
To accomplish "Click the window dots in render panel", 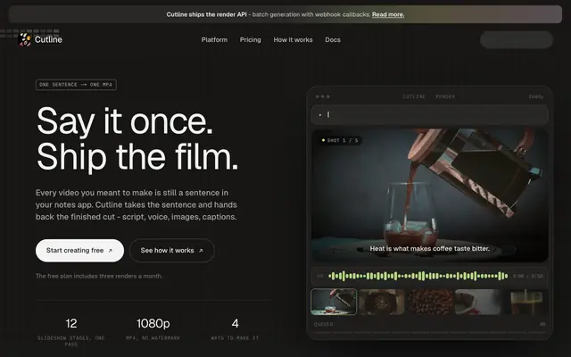I will tap(323, 96).
